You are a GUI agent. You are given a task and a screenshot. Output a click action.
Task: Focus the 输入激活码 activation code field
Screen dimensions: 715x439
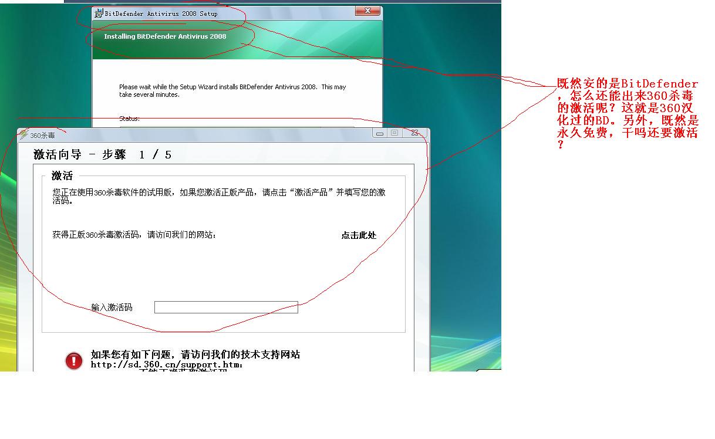[226, 307]
